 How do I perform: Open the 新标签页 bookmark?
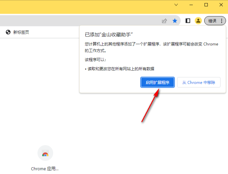[17, 32]
